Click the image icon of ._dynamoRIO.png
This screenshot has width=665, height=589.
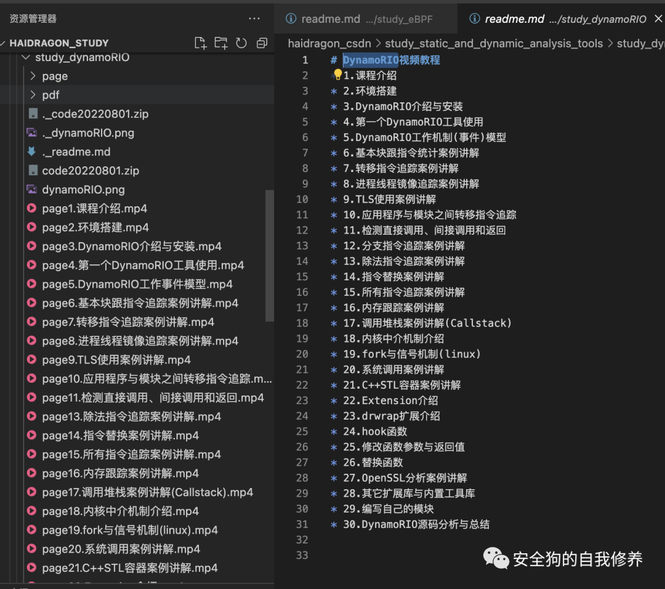pos(32,132)
